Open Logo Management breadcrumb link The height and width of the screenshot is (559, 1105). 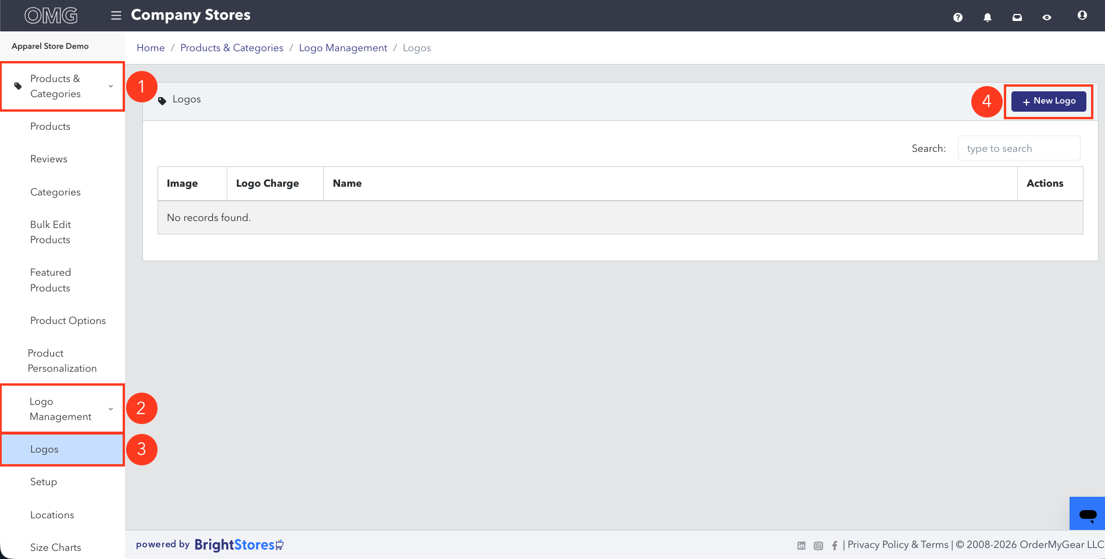point(343,48)
